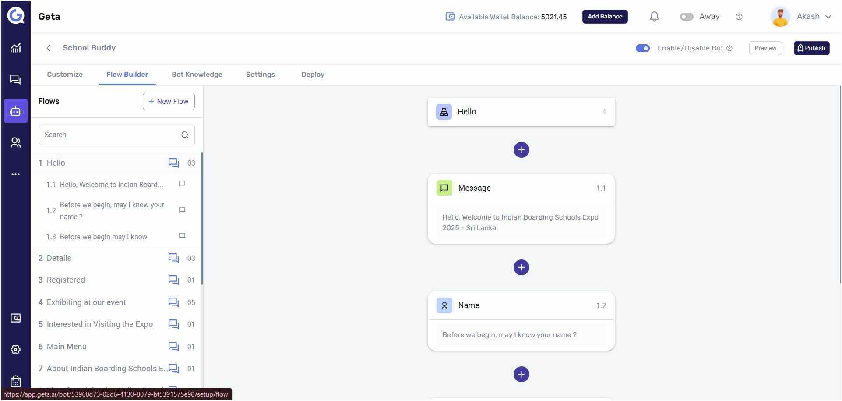This screenshot has width=842, height=401.
Task: Toggle the Away status switch
Action: coord(687,17)
